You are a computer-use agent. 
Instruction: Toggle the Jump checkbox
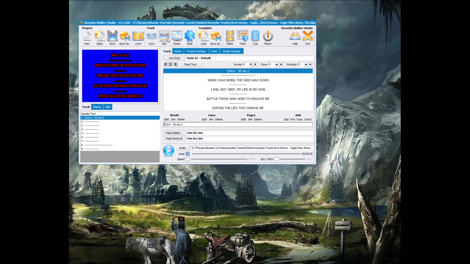point(188,154)
